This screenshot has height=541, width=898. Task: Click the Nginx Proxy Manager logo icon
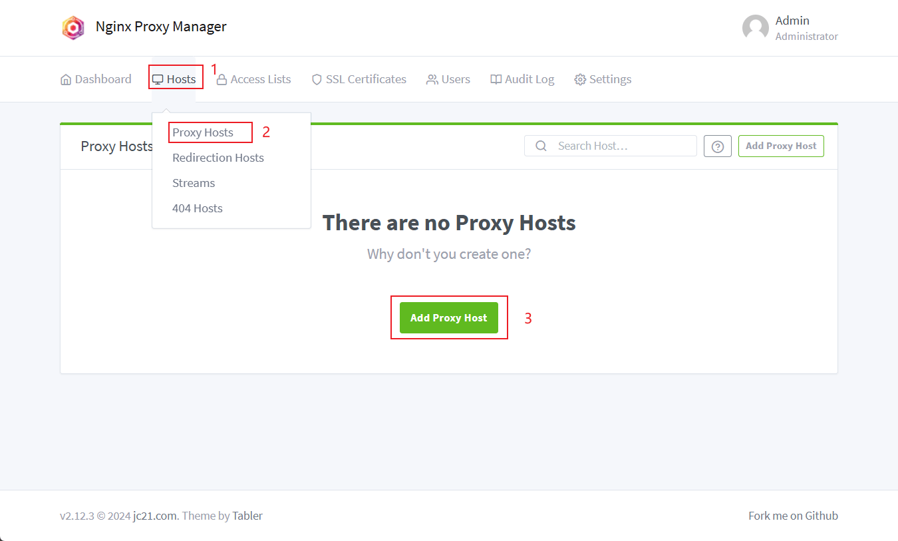[73, 27]
